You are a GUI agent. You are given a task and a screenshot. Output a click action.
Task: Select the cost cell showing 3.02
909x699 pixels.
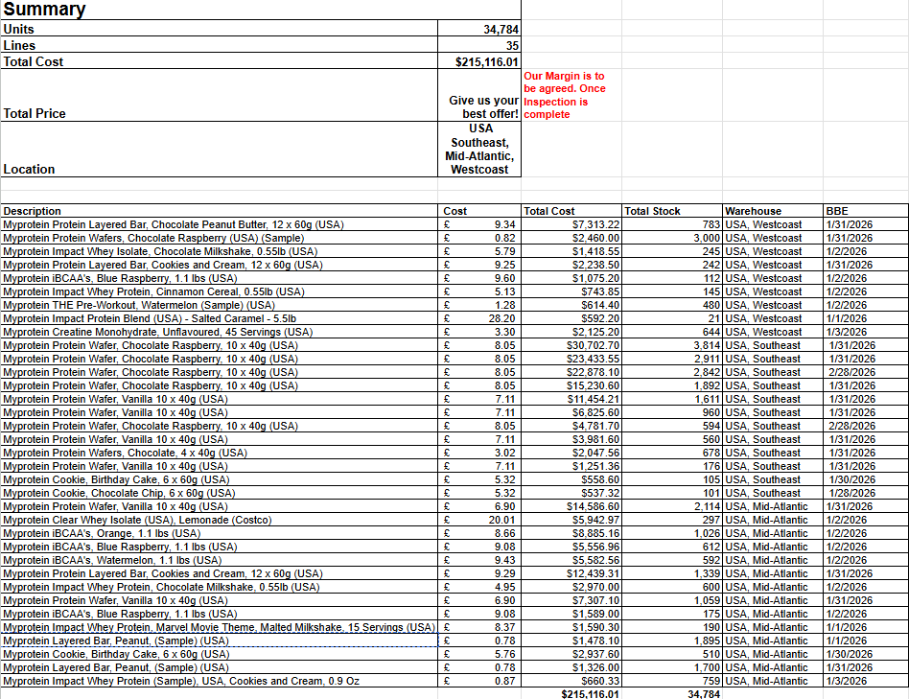click(x=478, y=453)
